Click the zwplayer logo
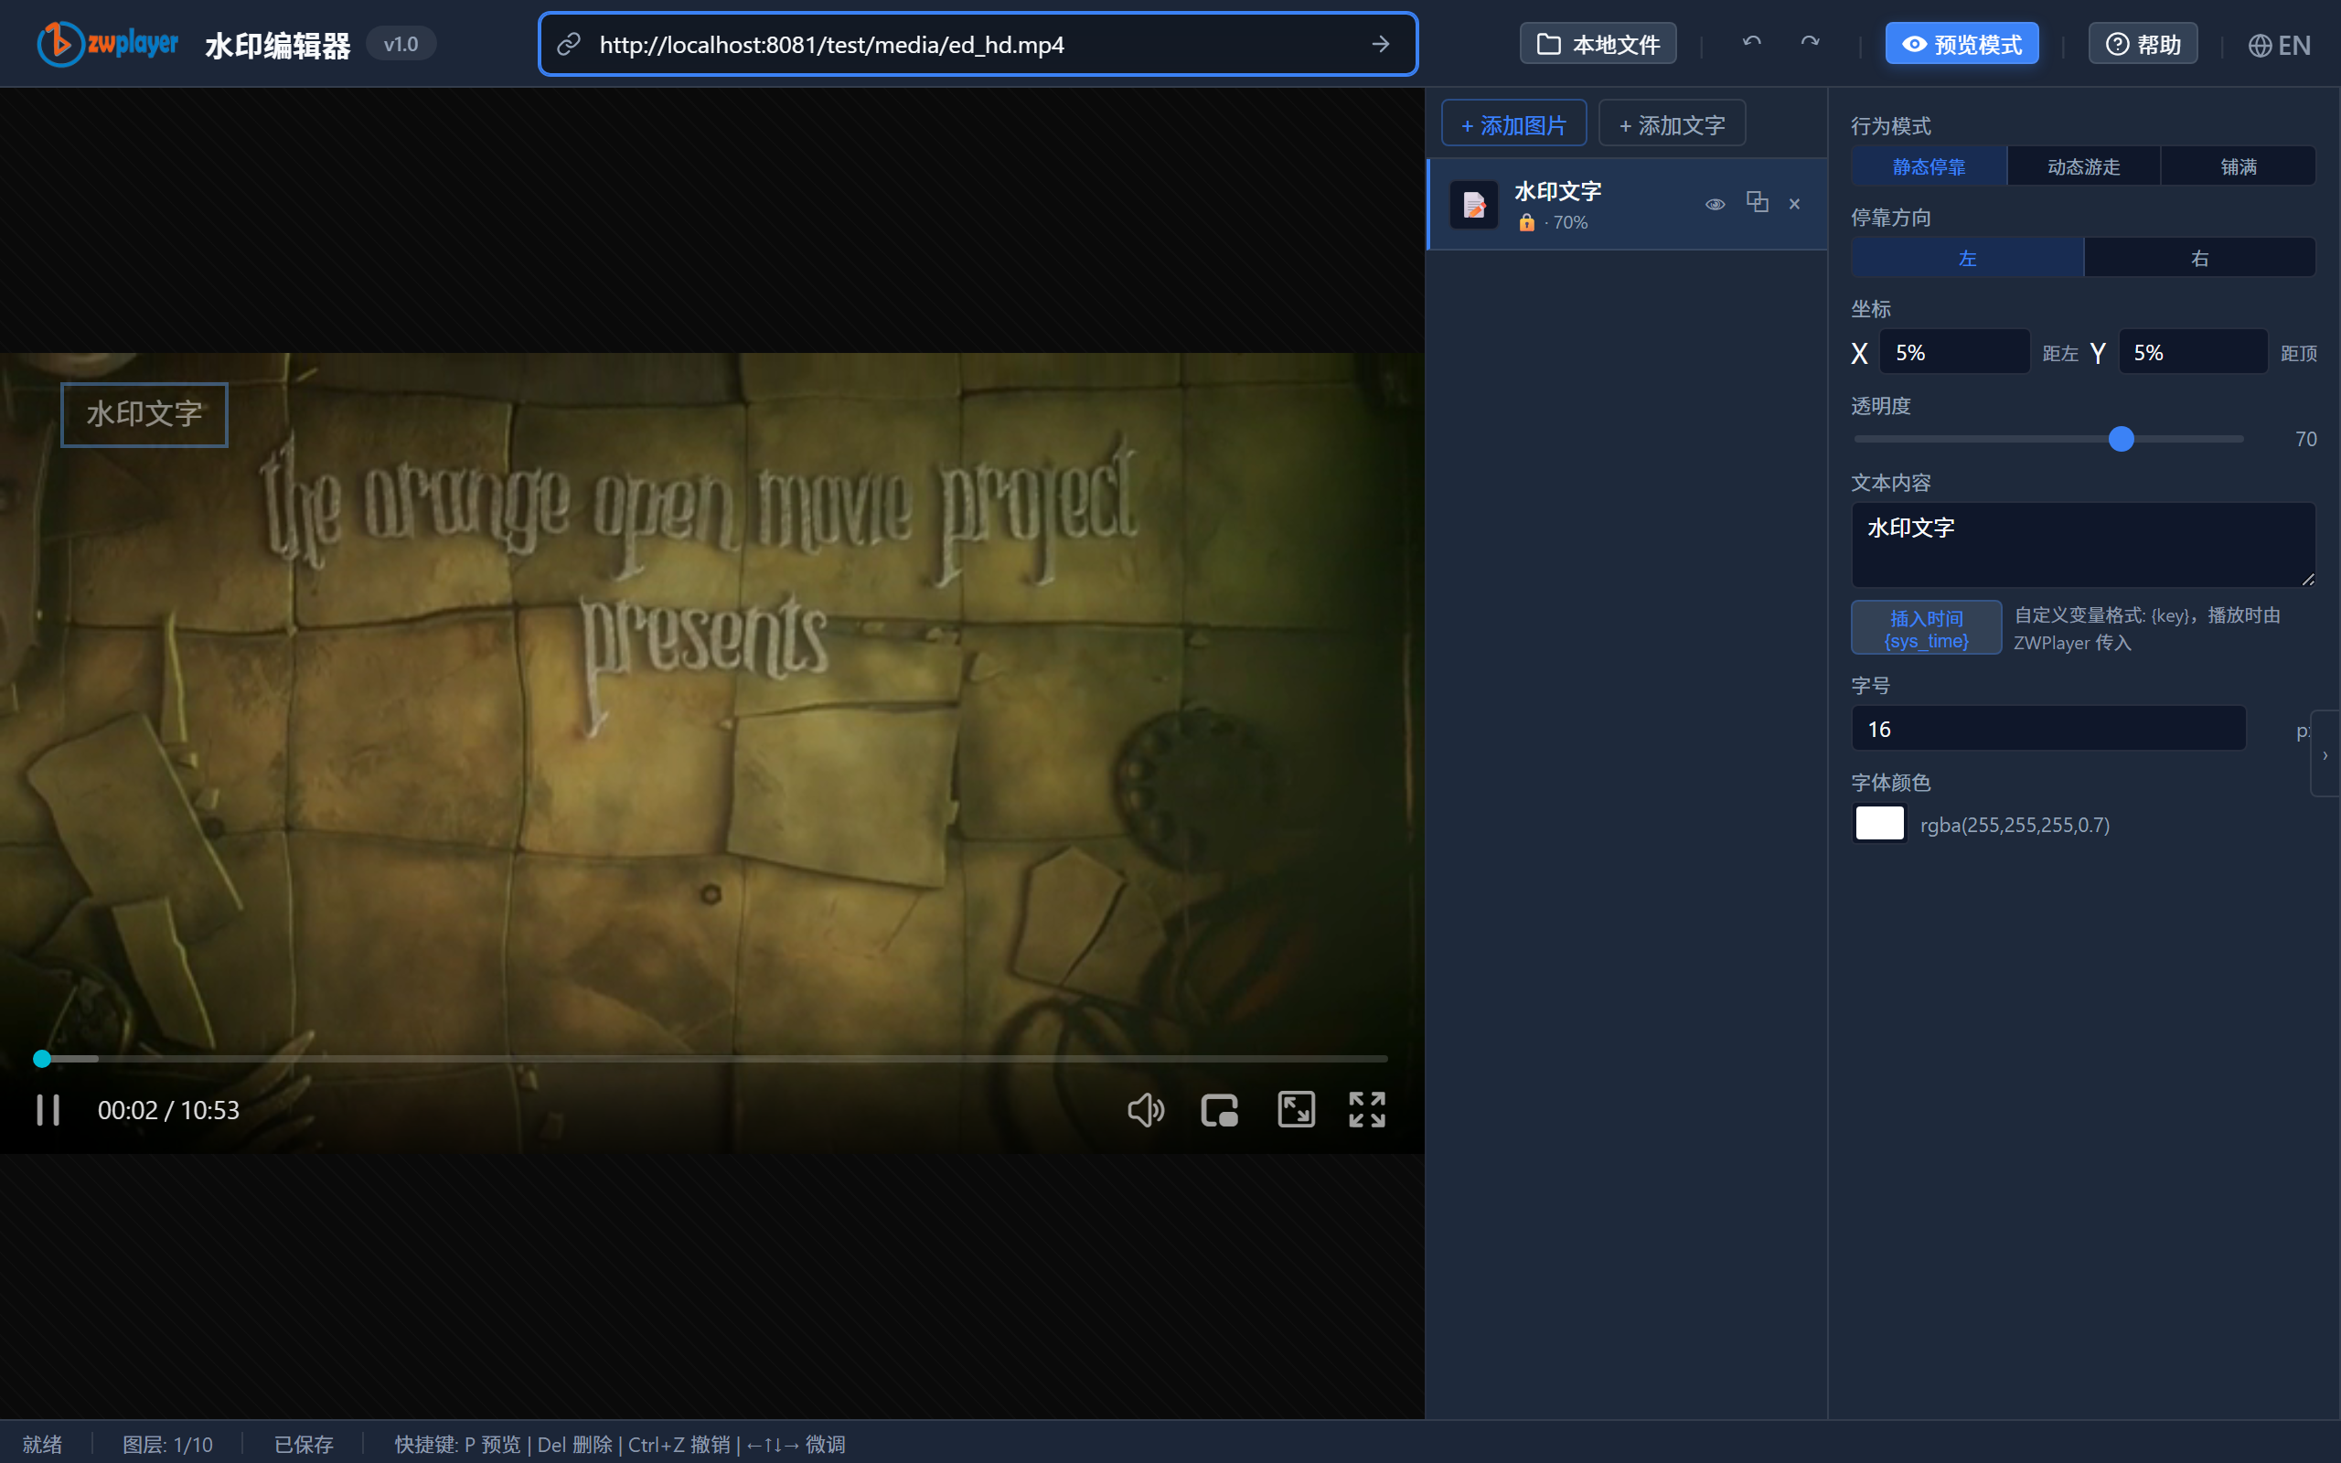 pyautogui.click(x=107, y=44)
